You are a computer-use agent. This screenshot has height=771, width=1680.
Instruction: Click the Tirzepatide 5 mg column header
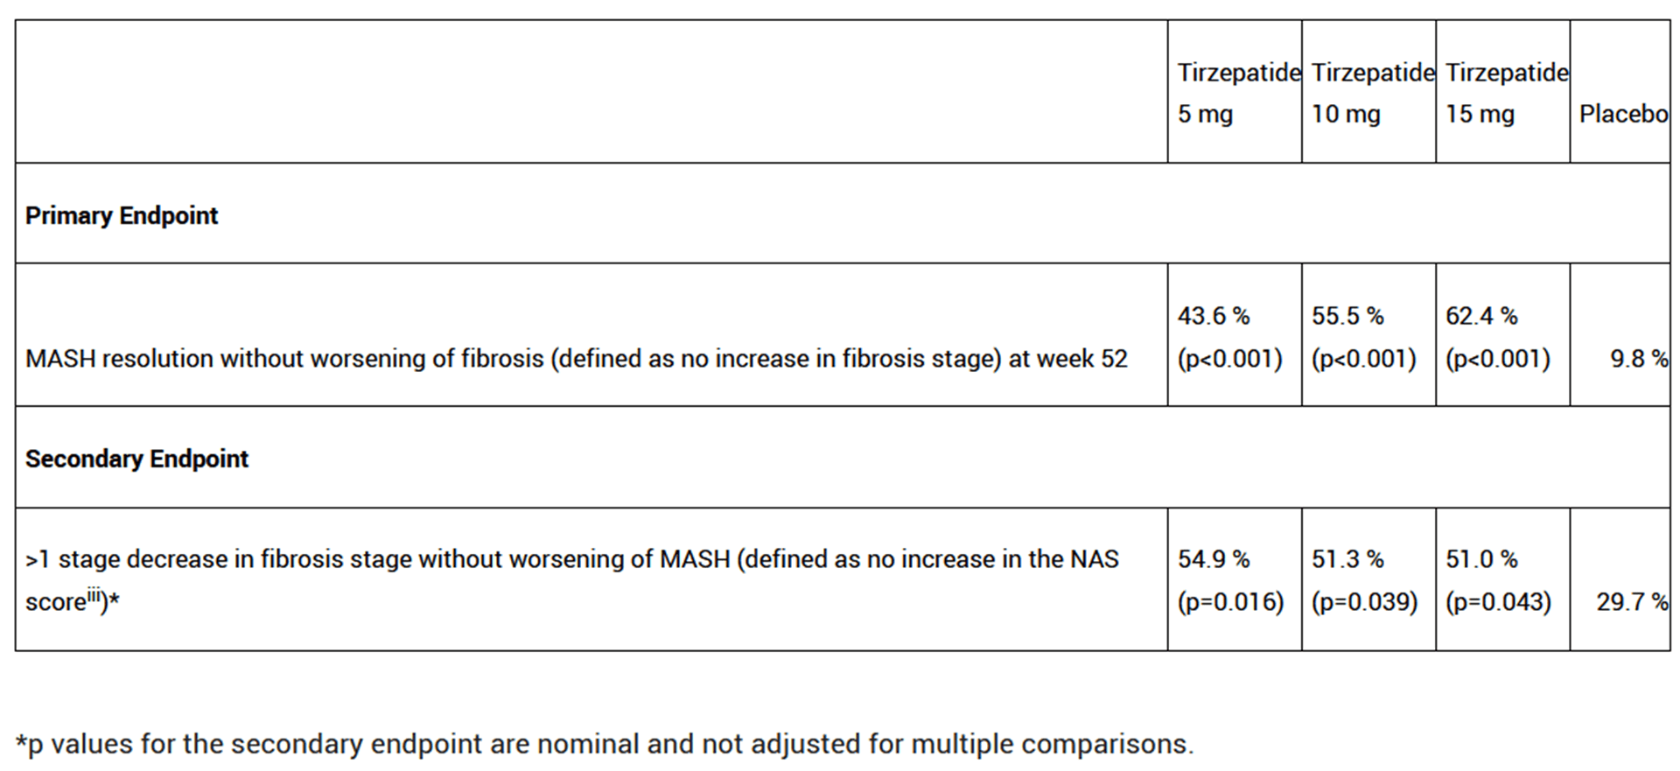point(1234,93)
